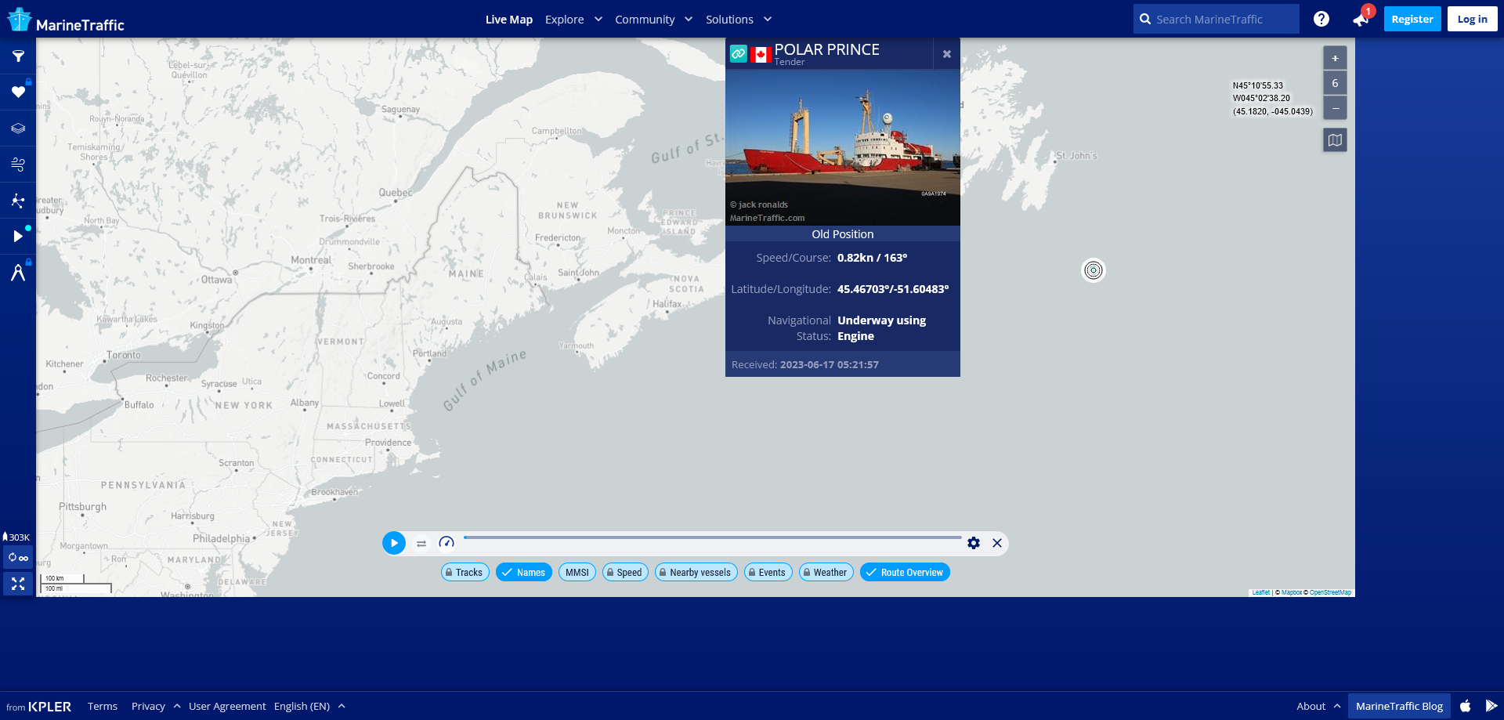The image size is (1504, 720).
Task: Zoom in the map with plus button
Action: click(x=1336, y=58)
